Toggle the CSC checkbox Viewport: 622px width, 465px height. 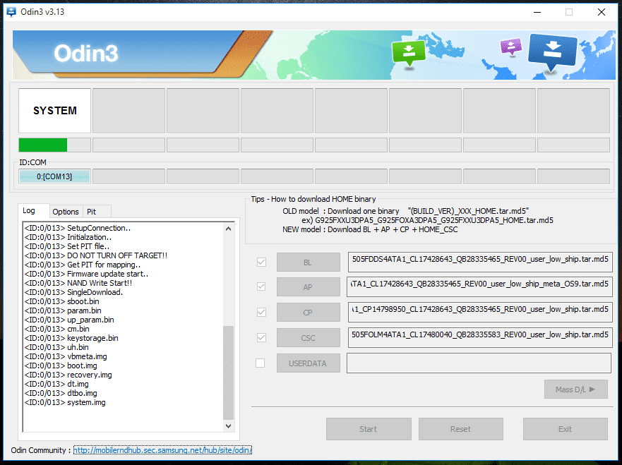(261, 337)
